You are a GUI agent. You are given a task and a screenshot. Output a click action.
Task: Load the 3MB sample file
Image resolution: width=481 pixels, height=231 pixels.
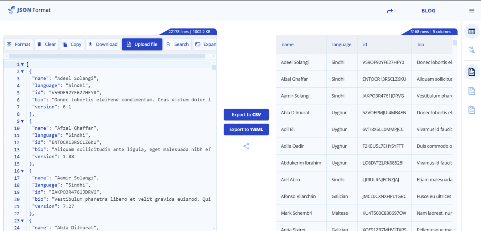(472, 110)
